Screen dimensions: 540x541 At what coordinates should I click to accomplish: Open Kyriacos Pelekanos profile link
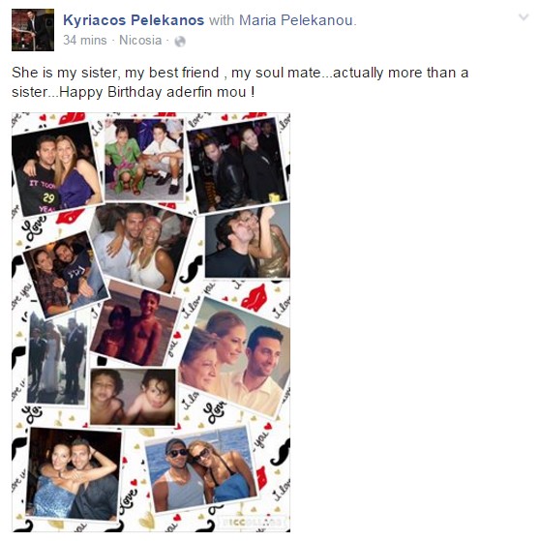coord(134,20)
